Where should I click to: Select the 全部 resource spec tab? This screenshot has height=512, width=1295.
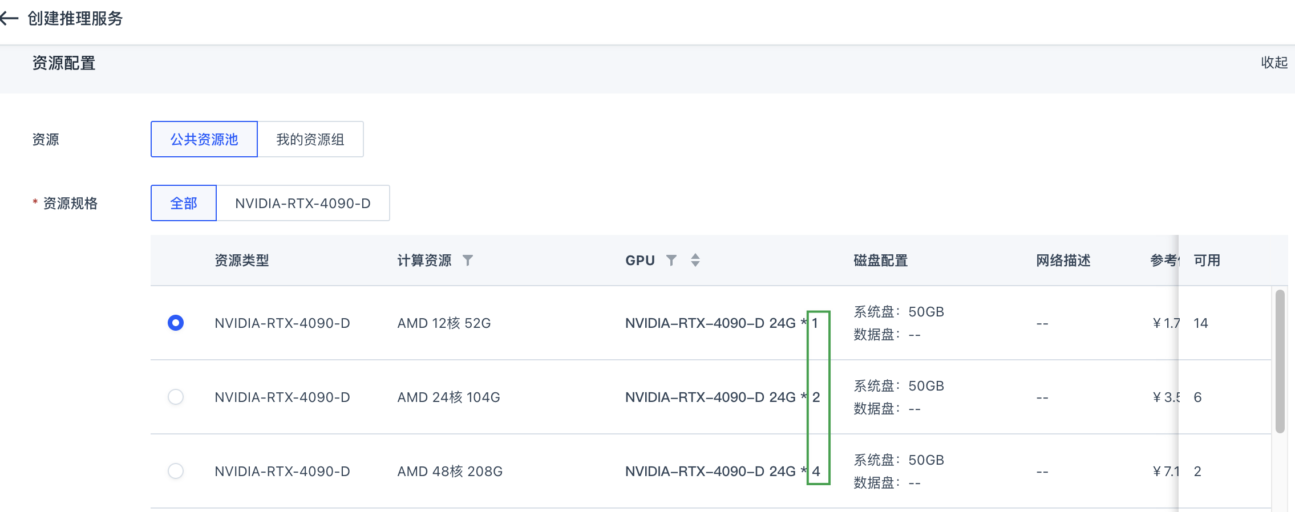[184, 203]
